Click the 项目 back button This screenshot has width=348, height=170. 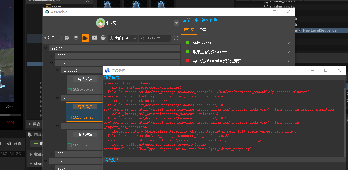pyautogui.click(x=49, y=38)
